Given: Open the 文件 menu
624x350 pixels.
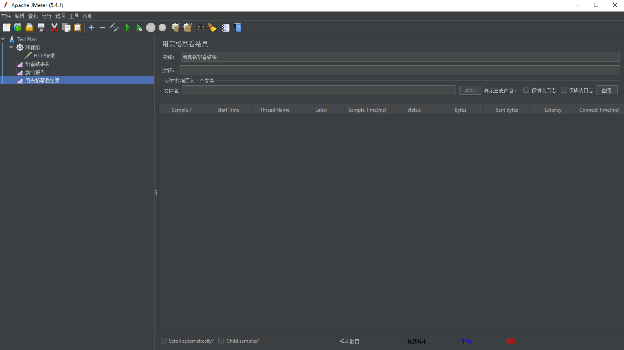Looking at the screenshot, I should [x=6, y=16].
